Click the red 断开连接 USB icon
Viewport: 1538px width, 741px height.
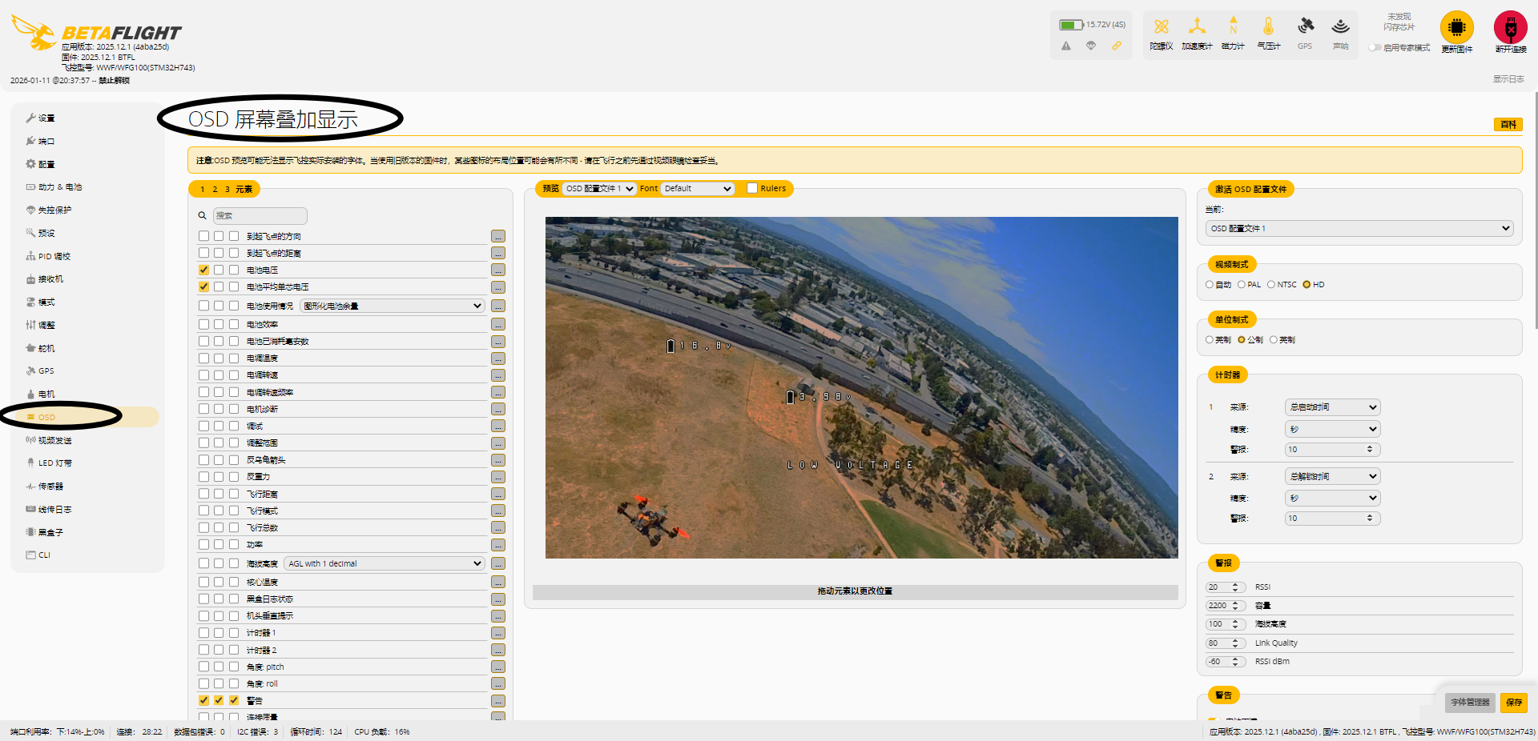1510,28
